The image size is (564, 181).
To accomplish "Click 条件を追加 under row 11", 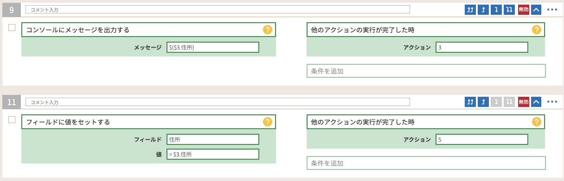I will coord(426,163).
